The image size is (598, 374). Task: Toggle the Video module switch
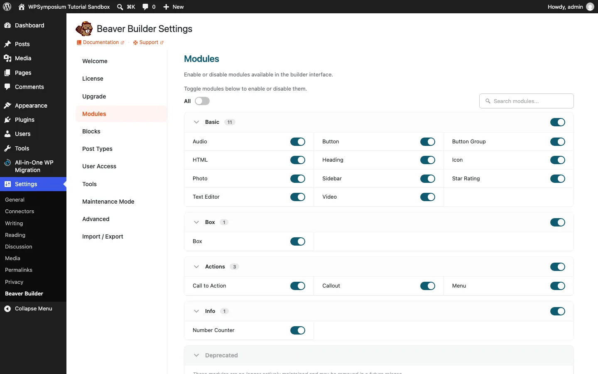[x=428, y=197]
